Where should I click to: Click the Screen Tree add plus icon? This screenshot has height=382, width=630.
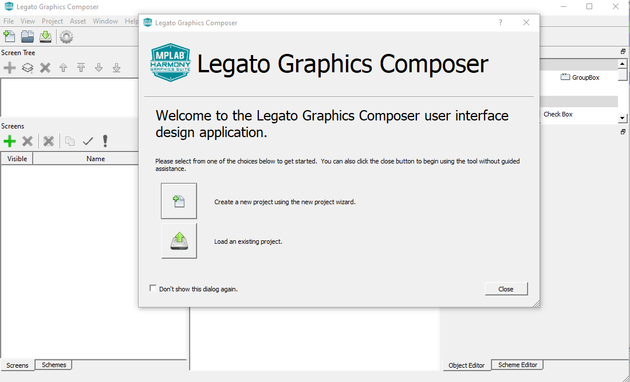(x=10, y=68)
